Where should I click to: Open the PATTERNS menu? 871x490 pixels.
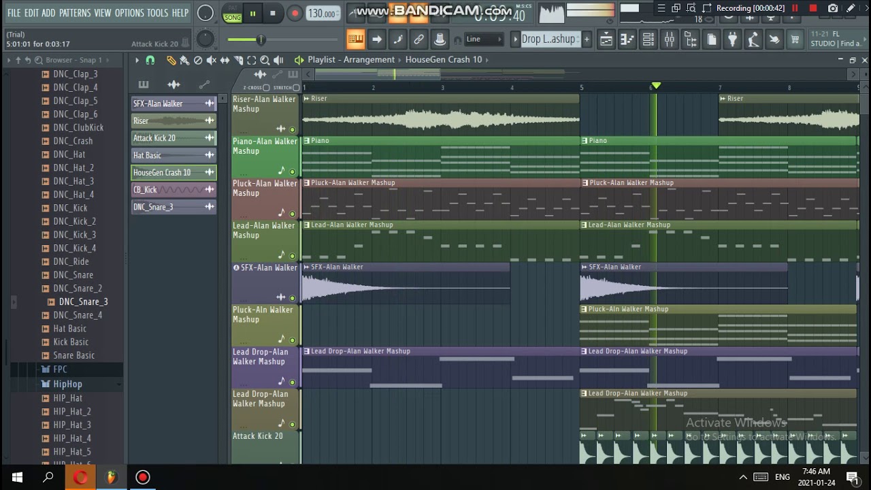coord(75,13)
